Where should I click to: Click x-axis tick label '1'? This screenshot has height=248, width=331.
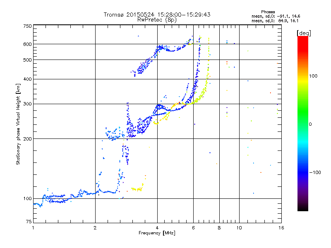tap(33, 228)
